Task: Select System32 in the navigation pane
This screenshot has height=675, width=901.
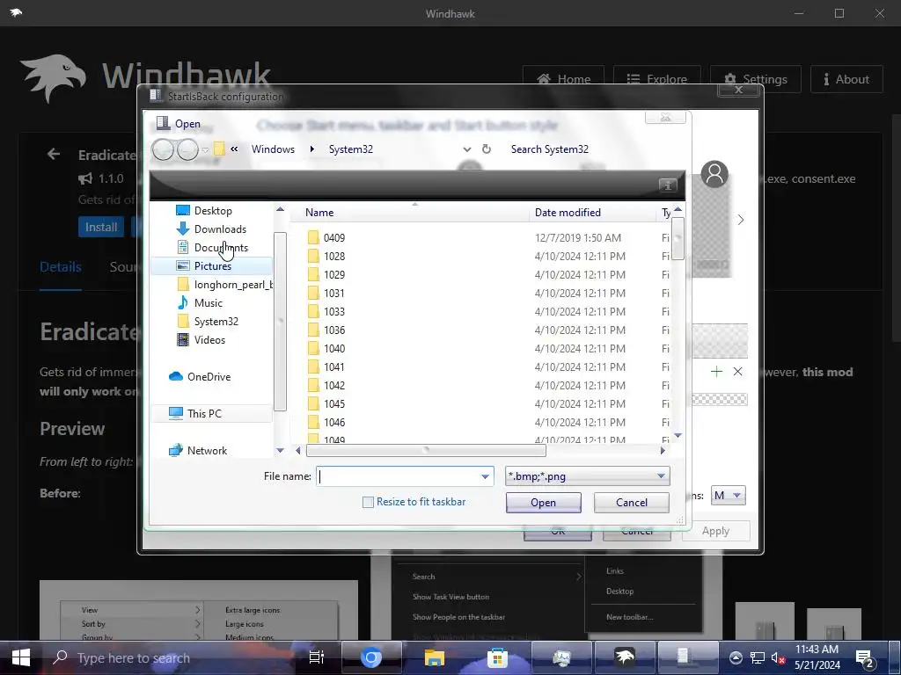Action: tap(216, 322)
